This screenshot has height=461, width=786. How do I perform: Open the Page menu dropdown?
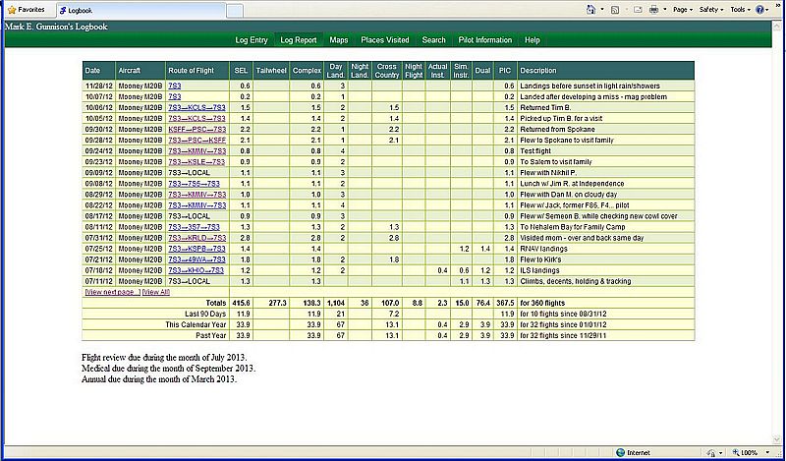(x=683, y=10)
